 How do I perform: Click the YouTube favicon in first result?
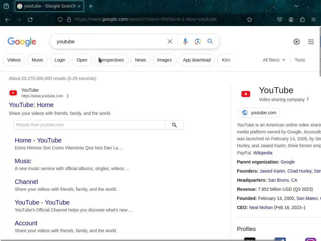[13, 93]
